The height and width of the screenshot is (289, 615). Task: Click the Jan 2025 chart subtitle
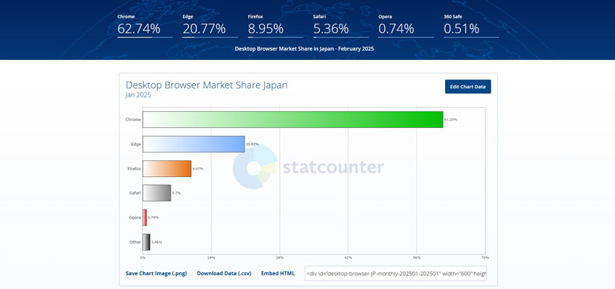pyautogui.click(x=138, y=95)
